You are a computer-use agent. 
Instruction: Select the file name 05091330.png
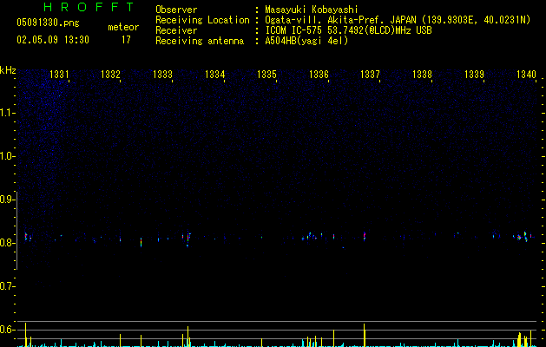click(x=48, y=23)
